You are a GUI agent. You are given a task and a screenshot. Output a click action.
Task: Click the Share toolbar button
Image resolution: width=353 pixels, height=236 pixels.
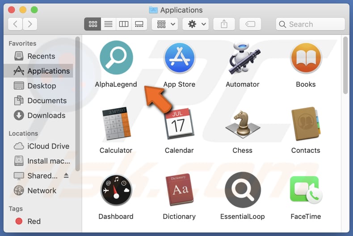pos(224,24)
